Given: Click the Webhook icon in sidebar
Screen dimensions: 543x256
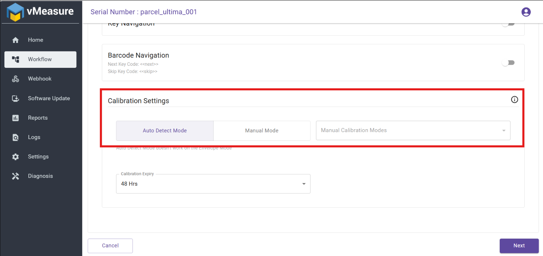Looking at the screenshot, I should point(15,79).
